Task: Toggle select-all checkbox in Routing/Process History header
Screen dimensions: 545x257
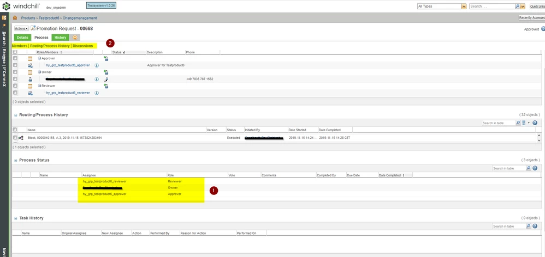Action: click(15, 130)
